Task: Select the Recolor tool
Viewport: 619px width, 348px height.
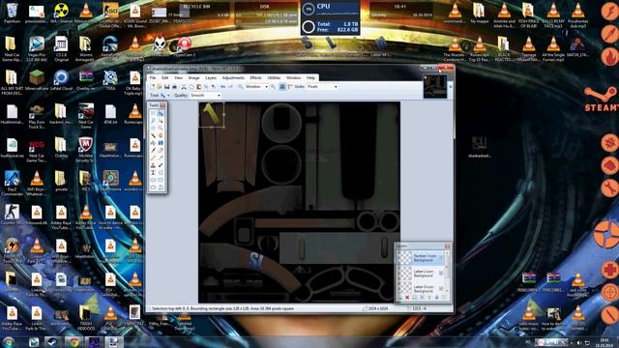Action: [161, 165]
